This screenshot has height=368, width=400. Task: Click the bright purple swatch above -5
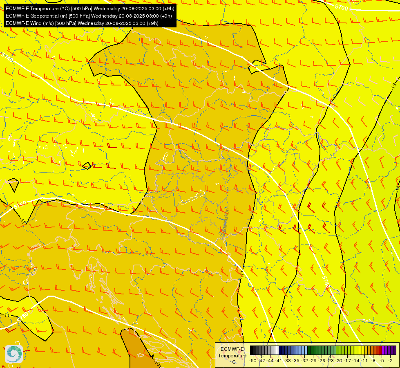(383, 350)
